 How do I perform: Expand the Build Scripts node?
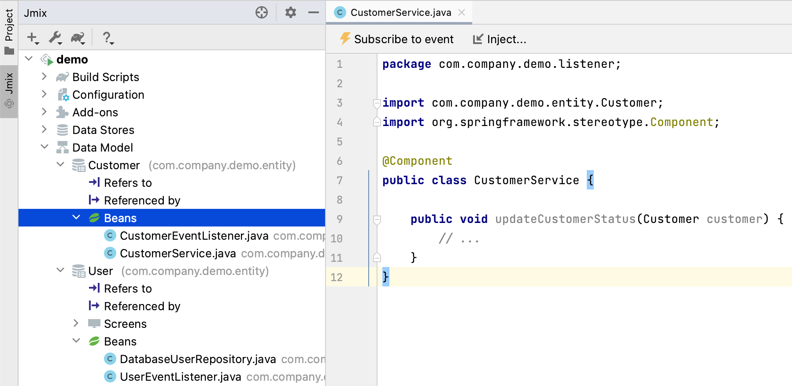point(44,76)
